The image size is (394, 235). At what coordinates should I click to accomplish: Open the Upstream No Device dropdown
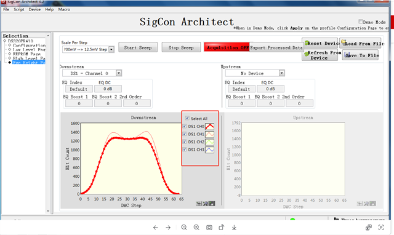(282, 73)
